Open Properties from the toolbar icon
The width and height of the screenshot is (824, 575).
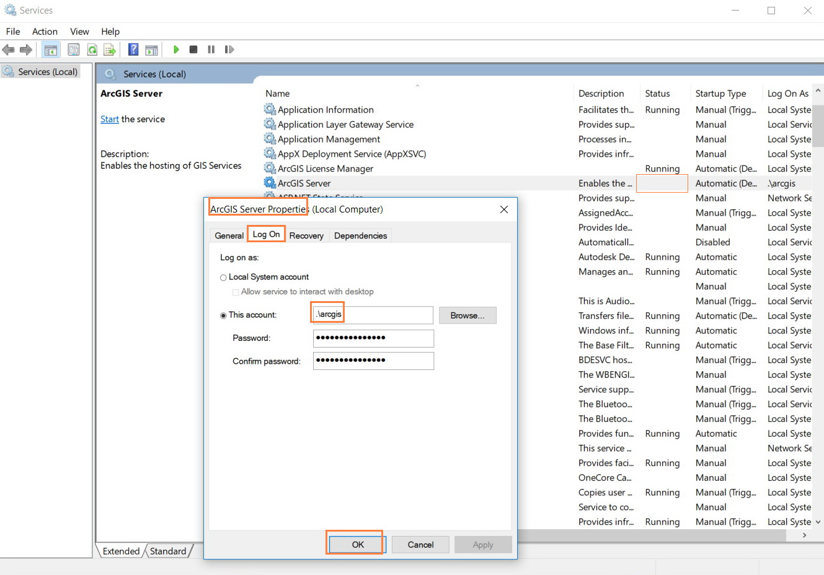click(74, 50)
